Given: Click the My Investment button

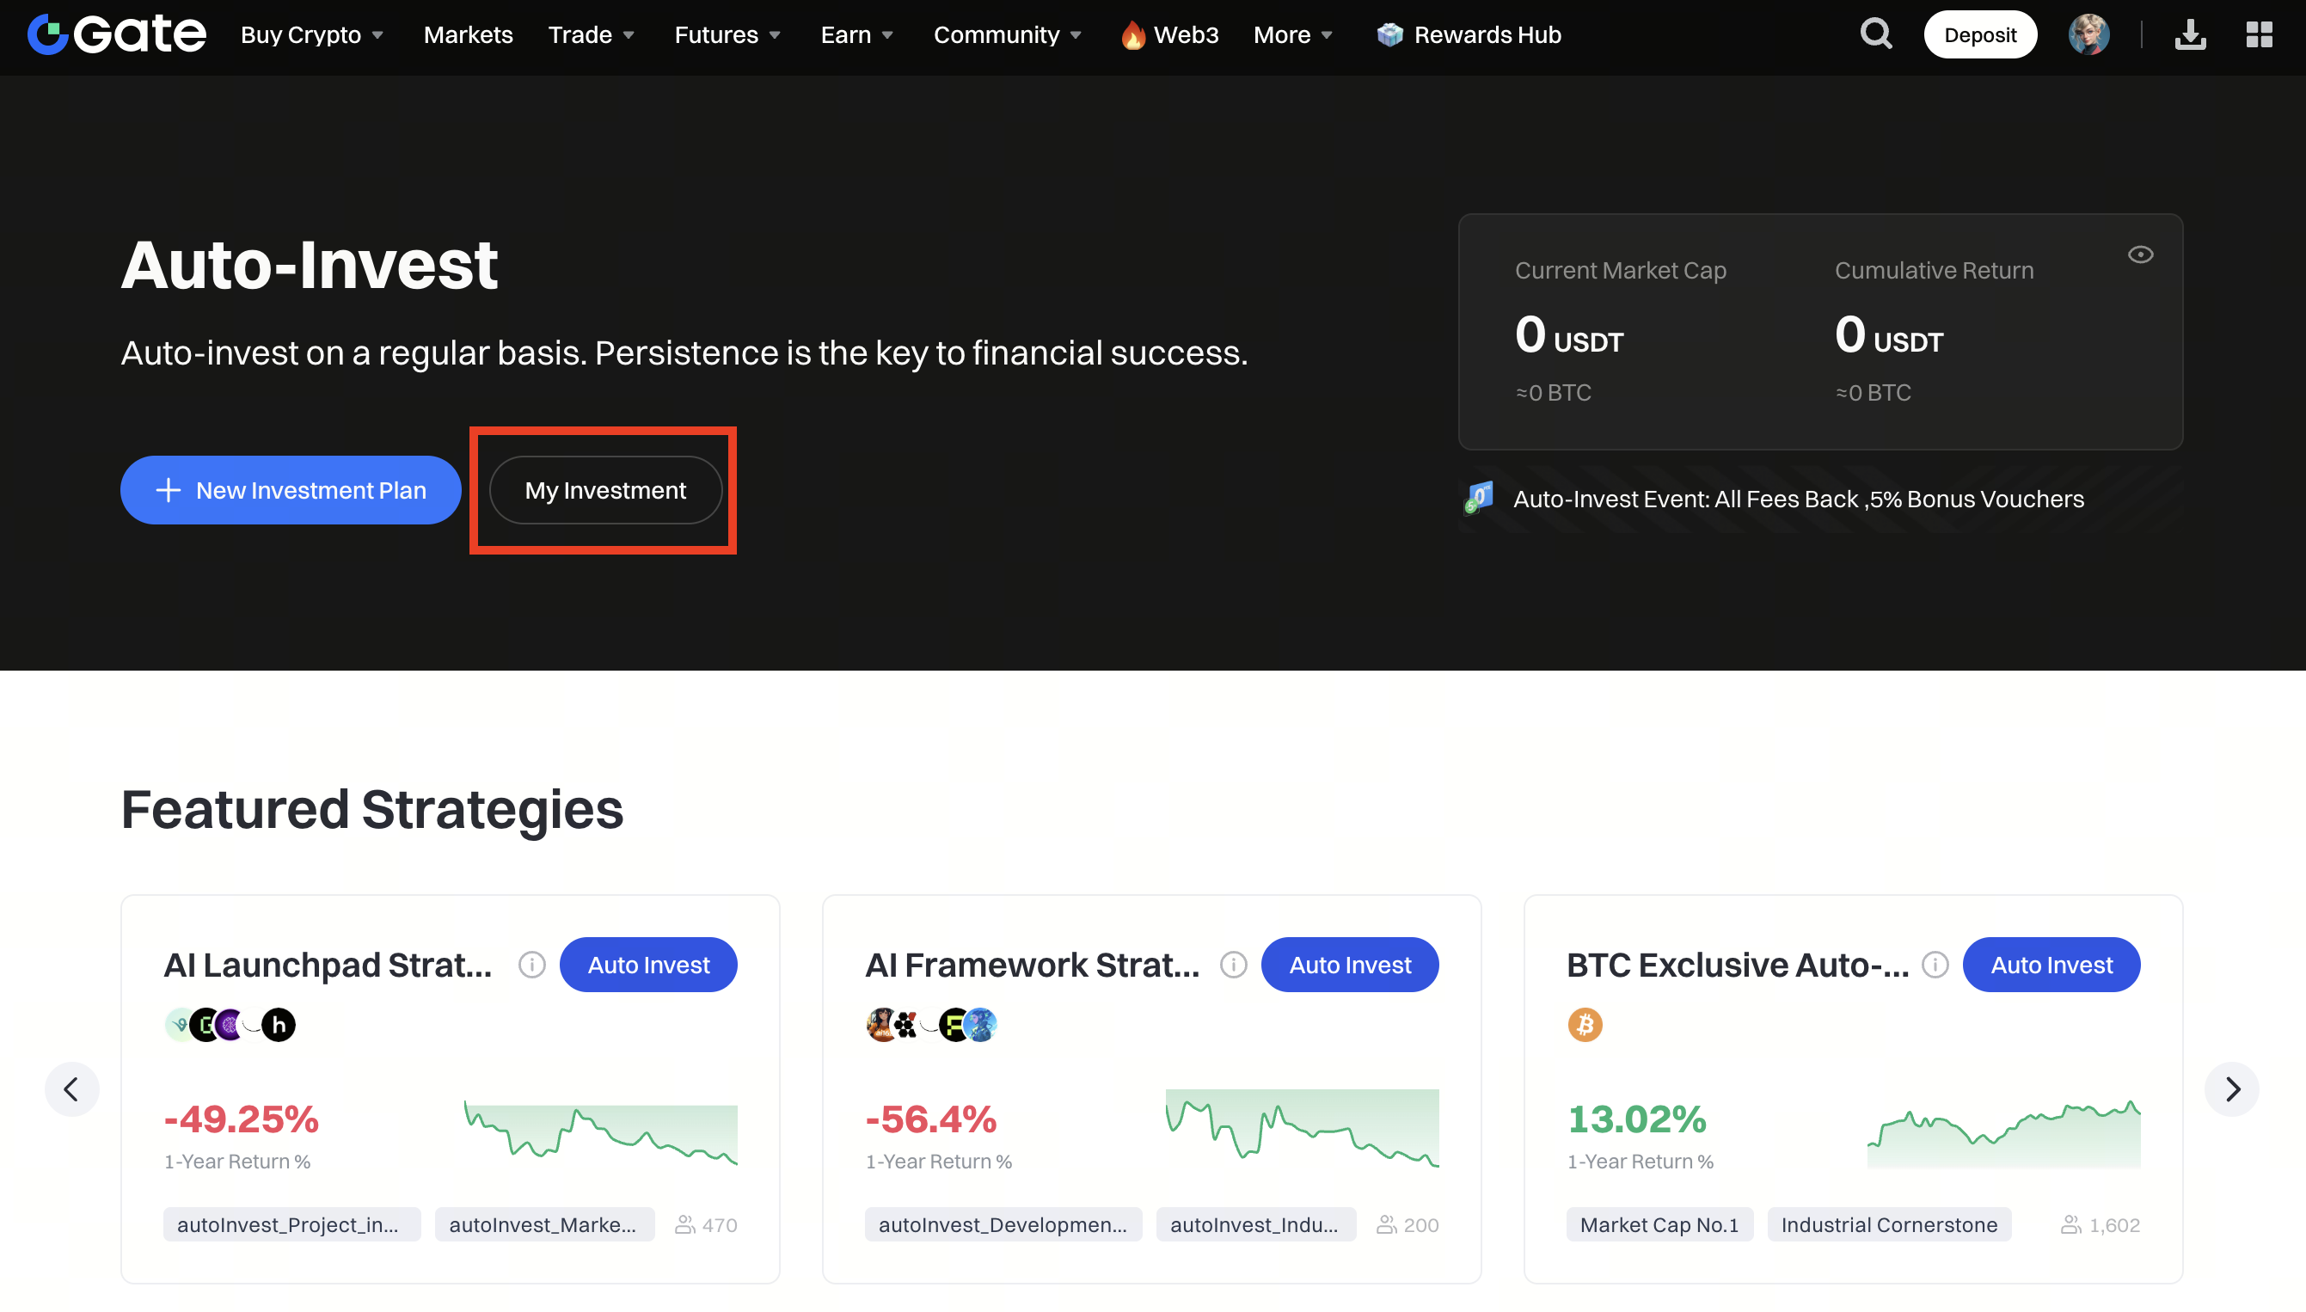Looking at the screenshot, I should click(x=605, y=489).
